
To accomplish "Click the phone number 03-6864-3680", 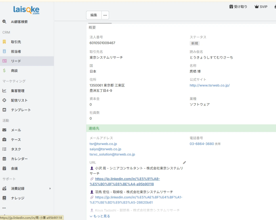I will click(x=202, y=144).
